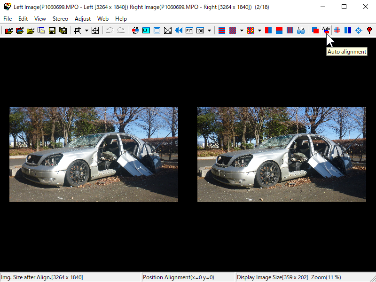
Task: Click the second open-folder icon for left/right images
Action: pos(20,31)
